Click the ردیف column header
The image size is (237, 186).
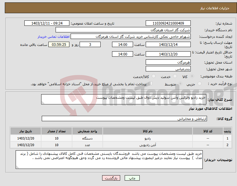(x=227, y=131)
